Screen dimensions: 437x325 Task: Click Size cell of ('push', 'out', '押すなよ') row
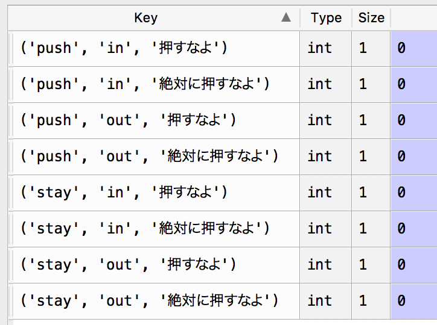(x=371, y=120)
